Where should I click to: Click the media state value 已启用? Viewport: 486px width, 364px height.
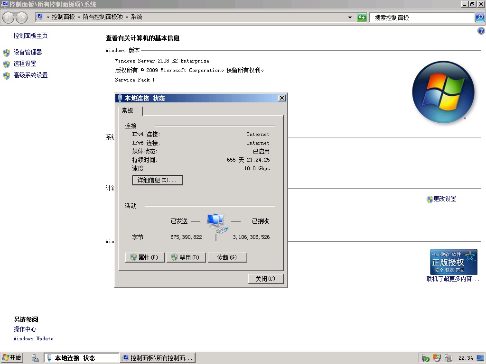[262, 151]
